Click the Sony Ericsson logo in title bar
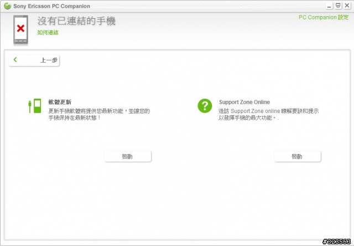The height and width of the screenshot is (246, 354). point(7,6)
